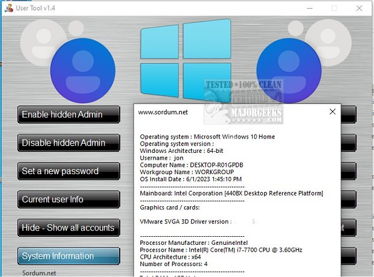Image resolution: width=374 pixels, height=277 pixels.
Task: Select the Processor Manufacturer GenuineIntel line
Action: [x=194, y=243]
